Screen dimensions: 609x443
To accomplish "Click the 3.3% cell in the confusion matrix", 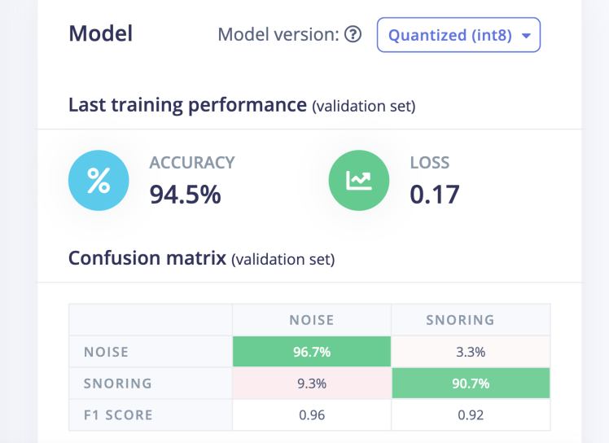I will pyautogui.click(x=471, y=352).
